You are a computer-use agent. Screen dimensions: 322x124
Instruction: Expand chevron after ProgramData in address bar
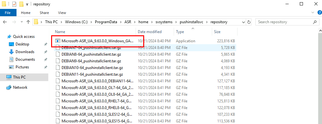121,22
